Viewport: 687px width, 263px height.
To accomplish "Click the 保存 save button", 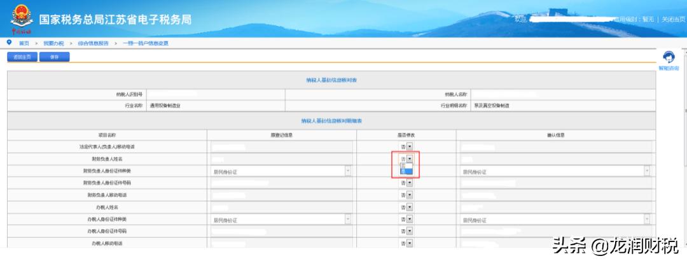I will point(54,57).
